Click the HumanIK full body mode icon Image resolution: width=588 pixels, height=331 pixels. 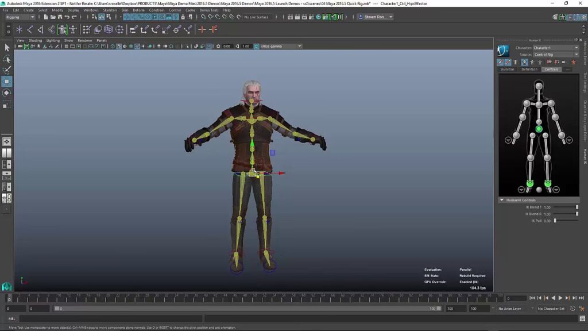coord(524,62)
